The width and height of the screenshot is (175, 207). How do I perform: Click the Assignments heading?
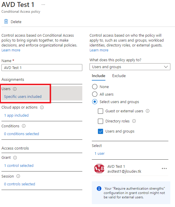(13, 79)
